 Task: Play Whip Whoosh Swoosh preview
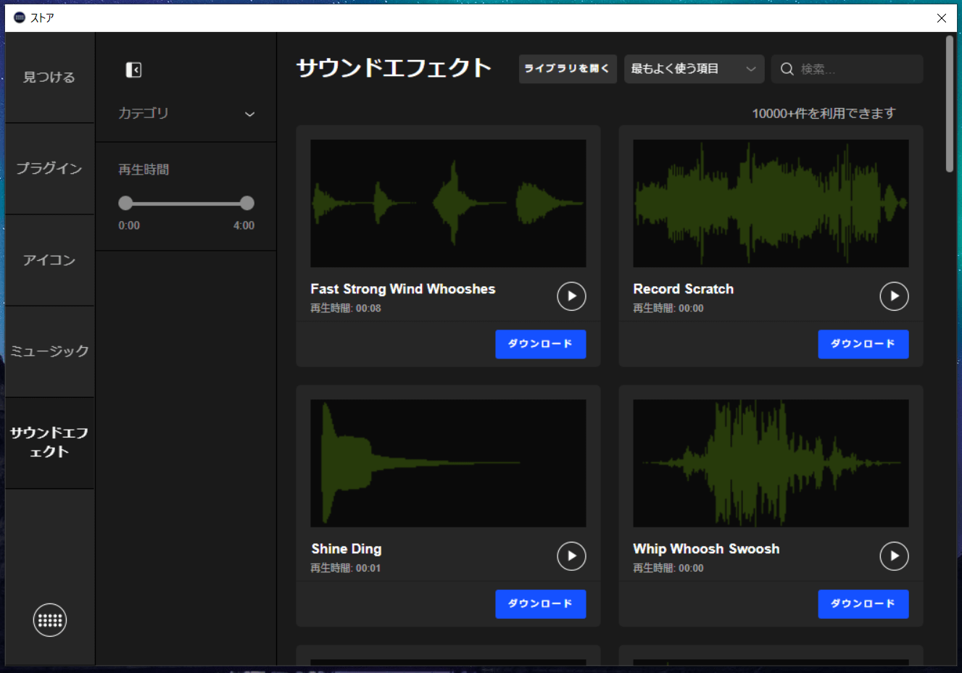point(894,556)
